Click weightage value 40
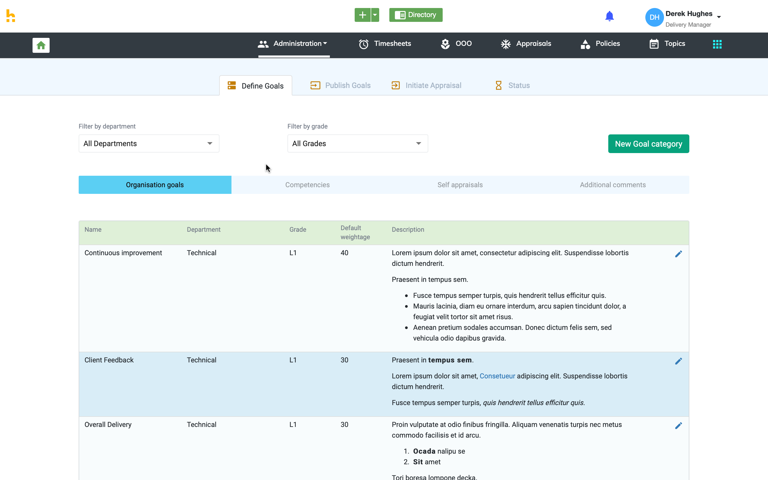Viewport: 768px width, 480px height. tap(344, 253)
